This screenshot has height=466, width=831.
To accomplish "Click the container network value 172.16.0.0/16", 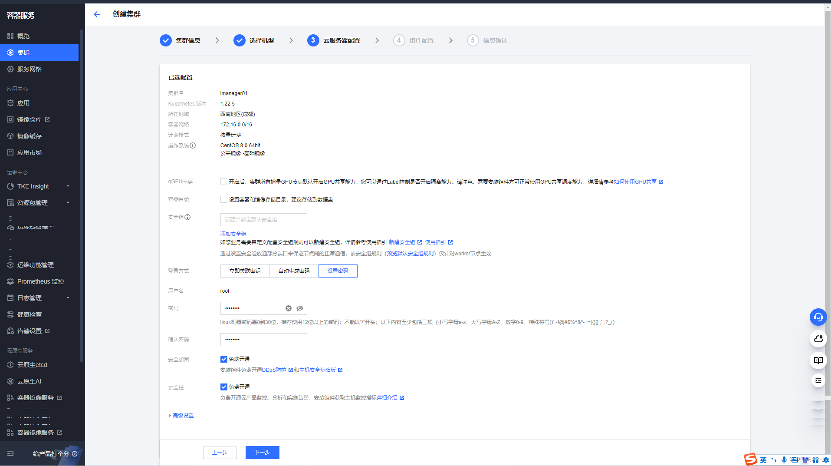I will [236, 125].
